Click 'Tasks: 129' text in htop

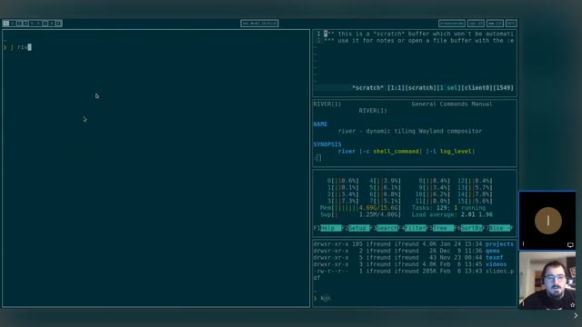(429, 208)
